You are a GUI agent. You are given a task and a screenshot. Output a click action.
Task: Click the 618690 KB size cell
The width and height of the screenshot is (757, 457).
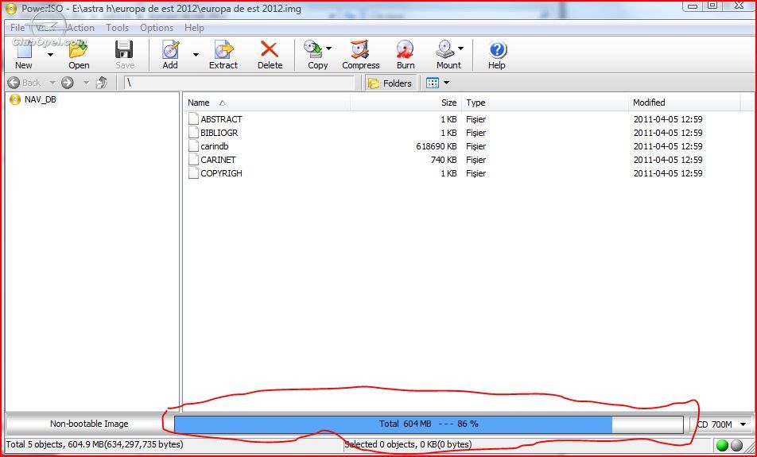coord(437,145)
